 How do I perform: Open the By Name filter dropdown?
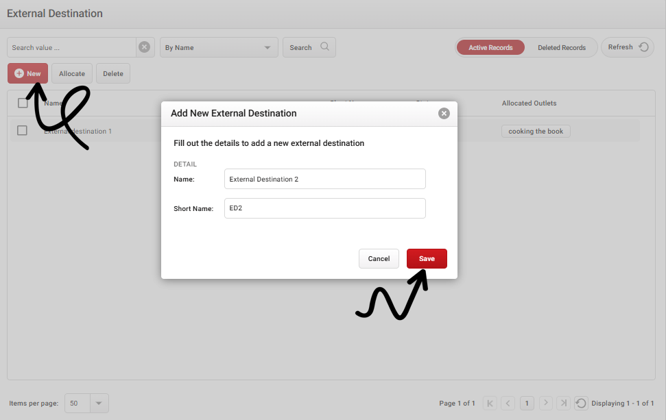click(219, 47)
